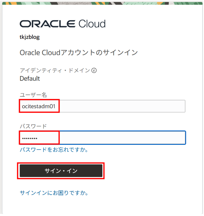
Task: Click the Oracle Cloudアカウントのサインイン heading
Action: click(x=79, y=53)
